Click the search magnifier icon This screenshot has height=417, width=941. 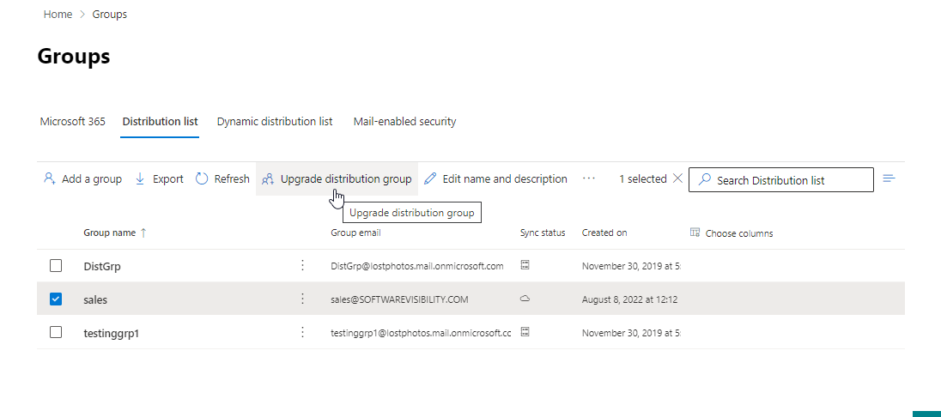[x=705, y=179]
